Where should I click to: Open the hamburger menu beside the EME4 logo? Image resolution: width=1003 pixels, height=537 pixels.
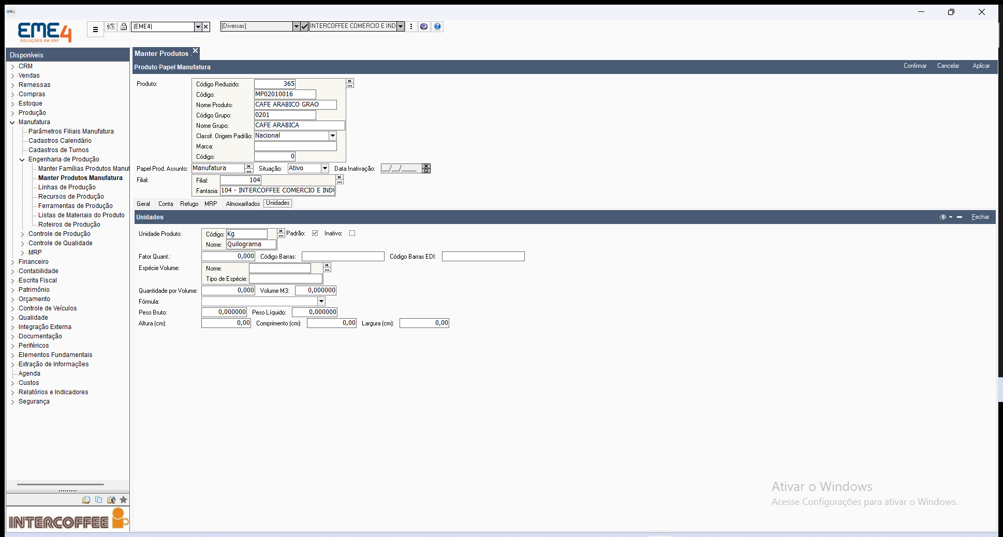pos(95,29)
